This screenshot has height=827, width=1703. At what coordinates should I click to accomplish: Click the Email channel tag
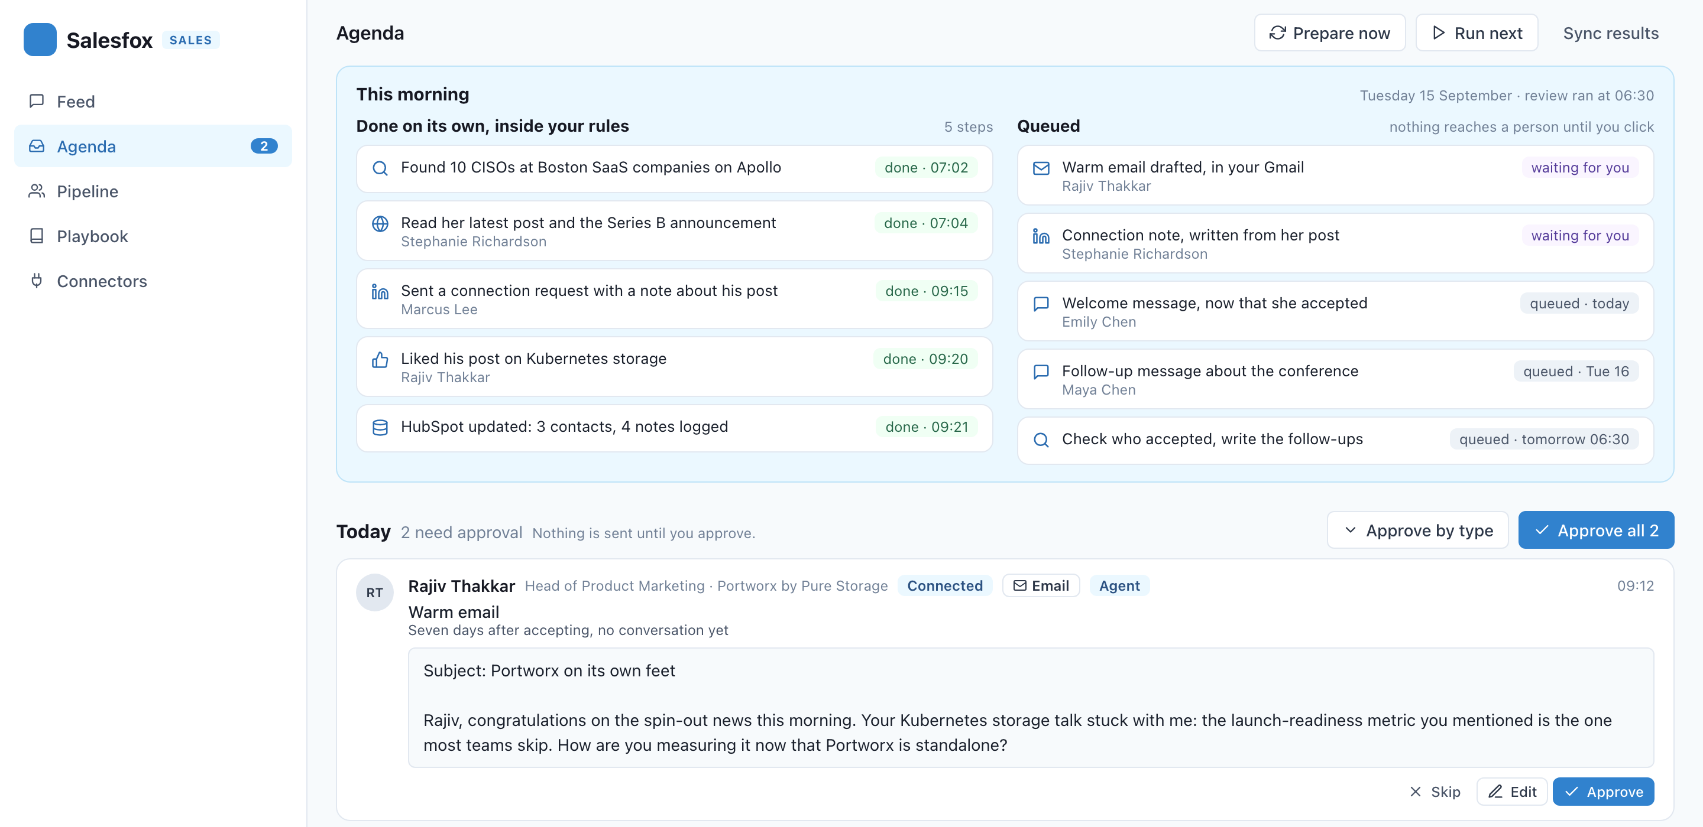1041,586
